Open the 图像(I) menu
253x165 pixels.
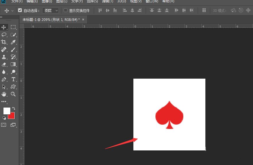tap(47, 1)
